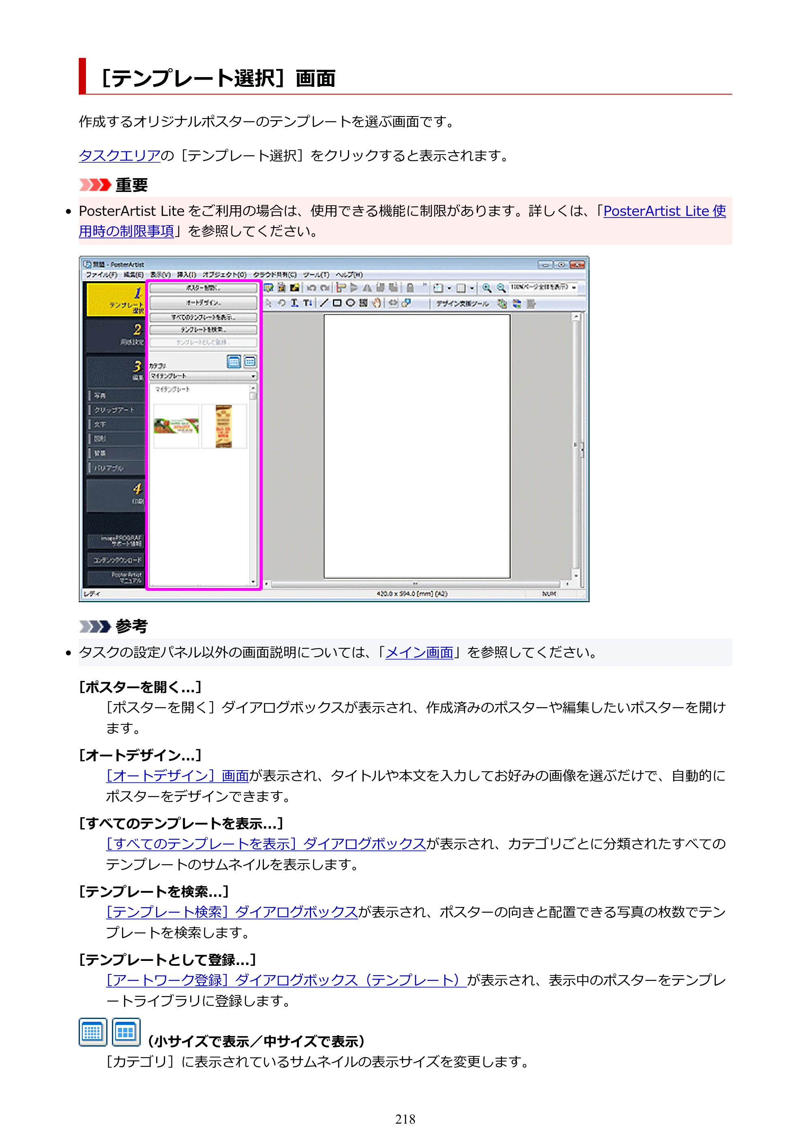Click the rotate tool icon
Image resolution: width=811 pixels, height=1148 pixels.
[x=281, y=302]
